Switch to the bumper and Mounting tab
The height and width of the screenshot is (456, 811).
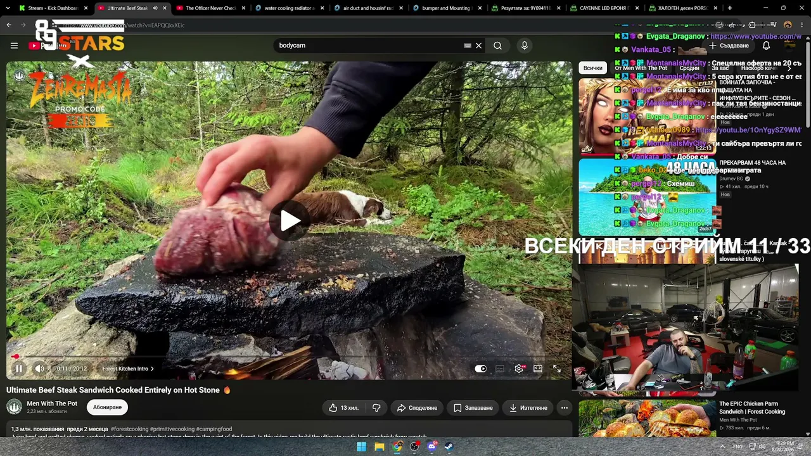tap(446, 8)
